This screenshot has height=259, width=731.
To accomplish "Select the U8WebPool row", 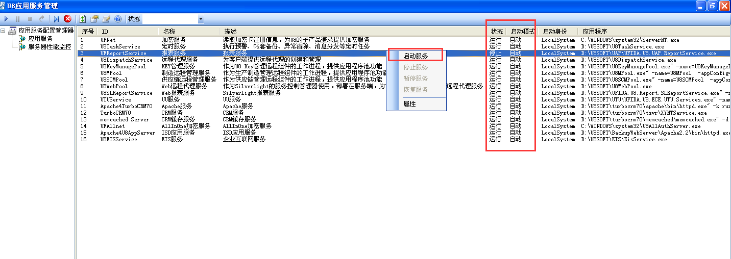I will pos(404,86).
